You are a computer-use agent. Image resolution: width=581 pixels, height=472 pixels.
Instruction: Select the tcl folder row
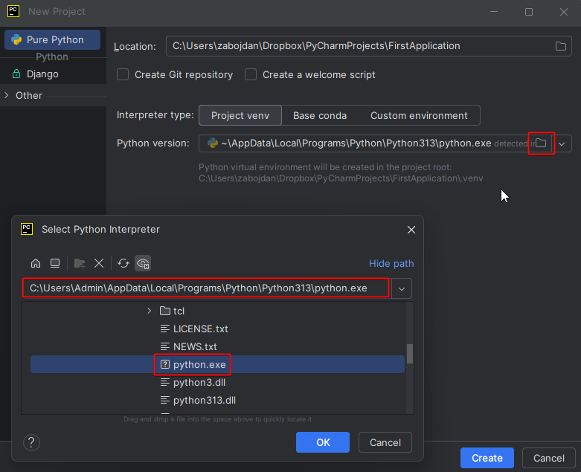(x=218, y=311)
